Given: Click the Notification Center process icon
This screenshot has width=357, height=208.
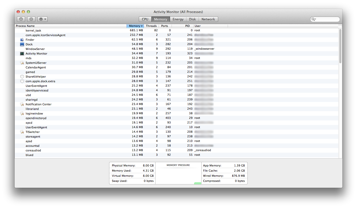Looking at the screenshot, I should (x=22, y=104).
